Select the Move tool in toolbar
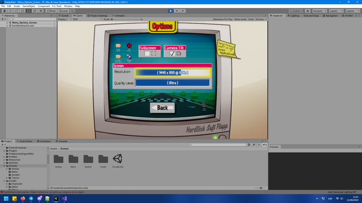 (11, 11)
